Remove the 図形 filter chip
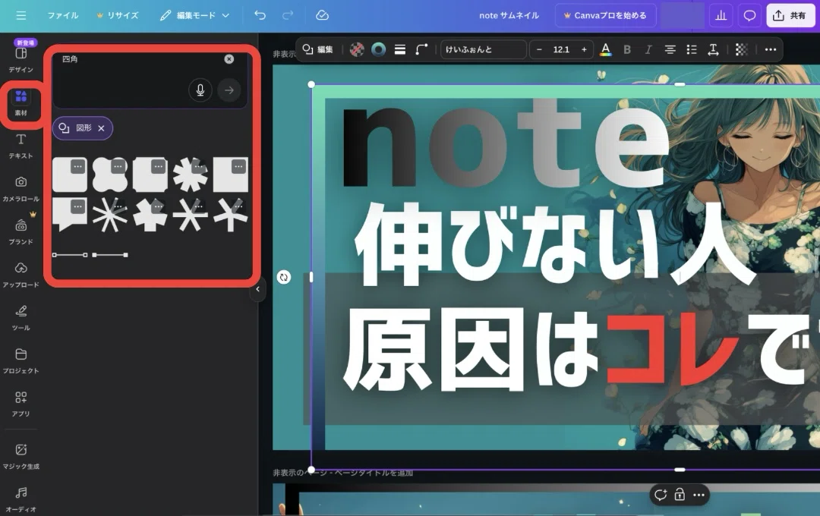Viewport: 820px width, 516px height. point(102,128)
